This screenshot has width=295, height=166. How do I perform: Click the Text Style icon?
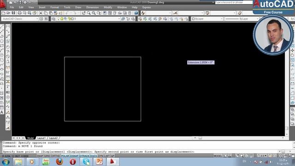pos(143,13)
